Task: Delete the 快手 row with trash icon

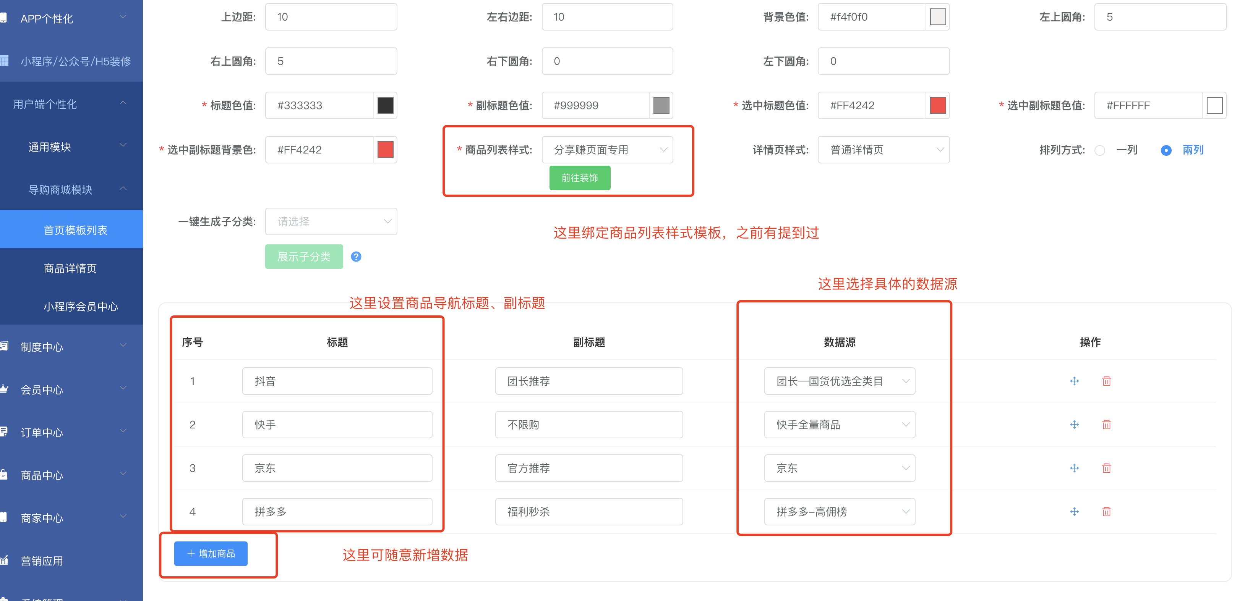Action: [x=1106, y=424]
